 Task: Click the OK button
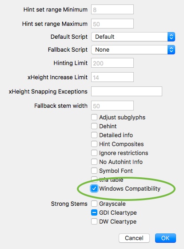point(165,238)
